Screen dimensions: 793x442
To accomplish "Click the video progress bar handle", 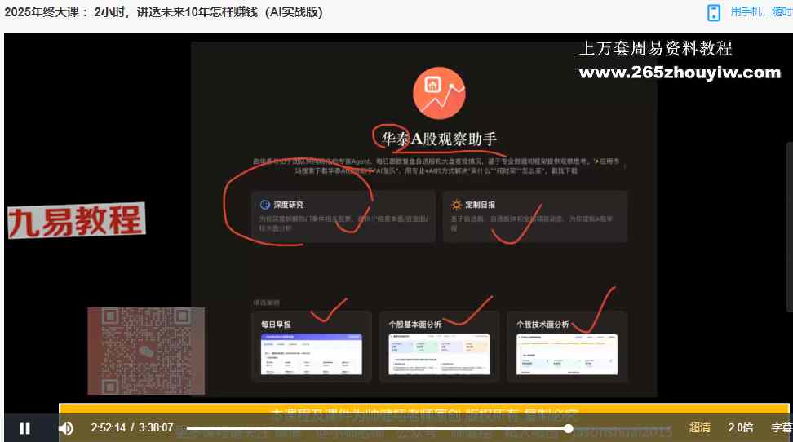I will click(569, 428).
